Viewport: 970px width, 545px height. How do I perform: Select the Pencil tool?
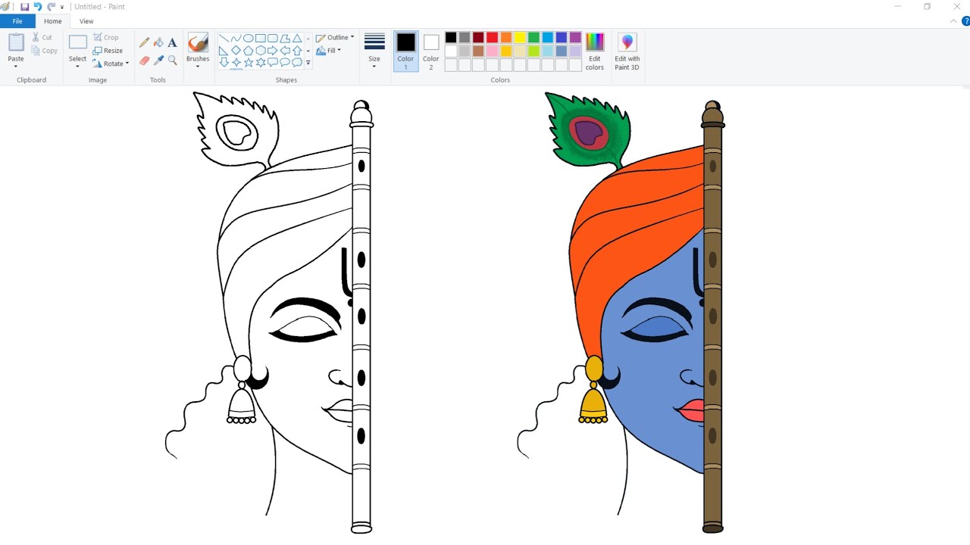(144, 42)
